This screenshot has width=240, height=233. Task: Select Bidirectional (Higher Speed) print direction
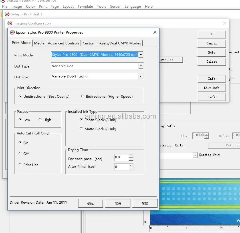pos(83,97)
